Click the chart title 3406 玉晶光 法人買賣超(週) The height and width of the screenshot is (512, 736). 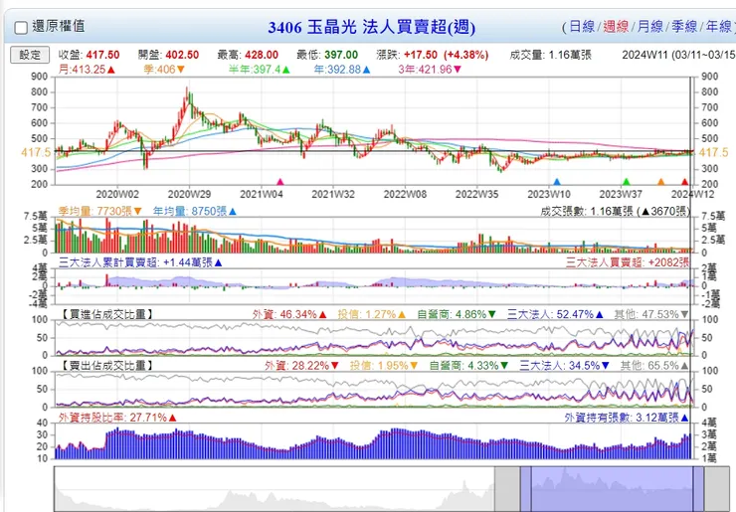click(x=371, y=27)
